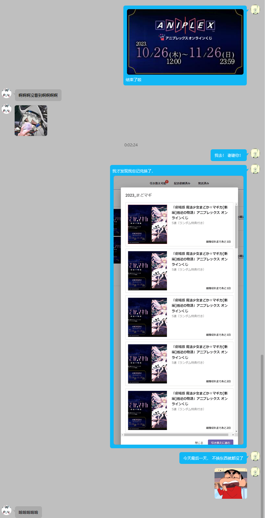Click avatar next to 哈哈哈哈哈 message
This screenshot has width=265, height=518.
pos(7,511)
